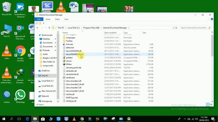This screenshot has width=218, height=122.
Task: Sort by the Name column header
Action: [82, 33]
